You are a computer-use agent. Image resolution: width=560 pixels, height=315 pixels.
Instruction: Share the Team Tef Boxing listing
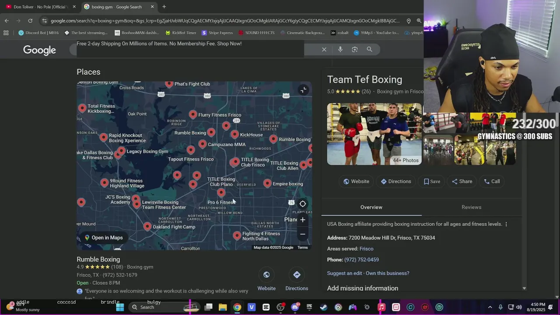tap(462, 182)
